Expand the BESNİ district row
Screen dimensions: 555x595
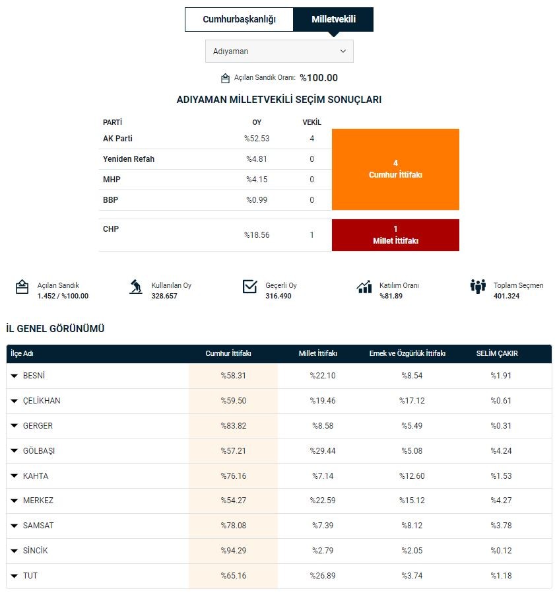pyautogui.click(x=15, y=376)
